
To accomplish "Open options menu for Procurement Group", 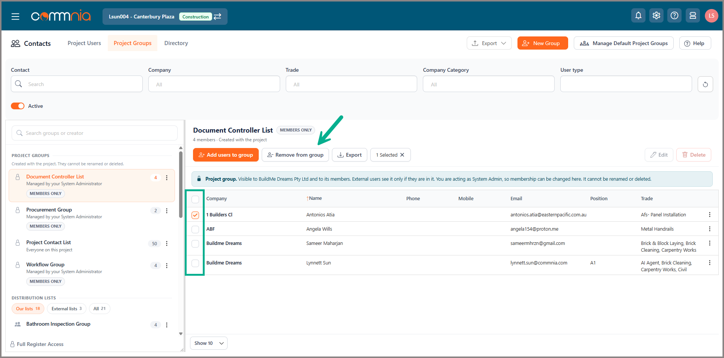I will coord(167,211).
